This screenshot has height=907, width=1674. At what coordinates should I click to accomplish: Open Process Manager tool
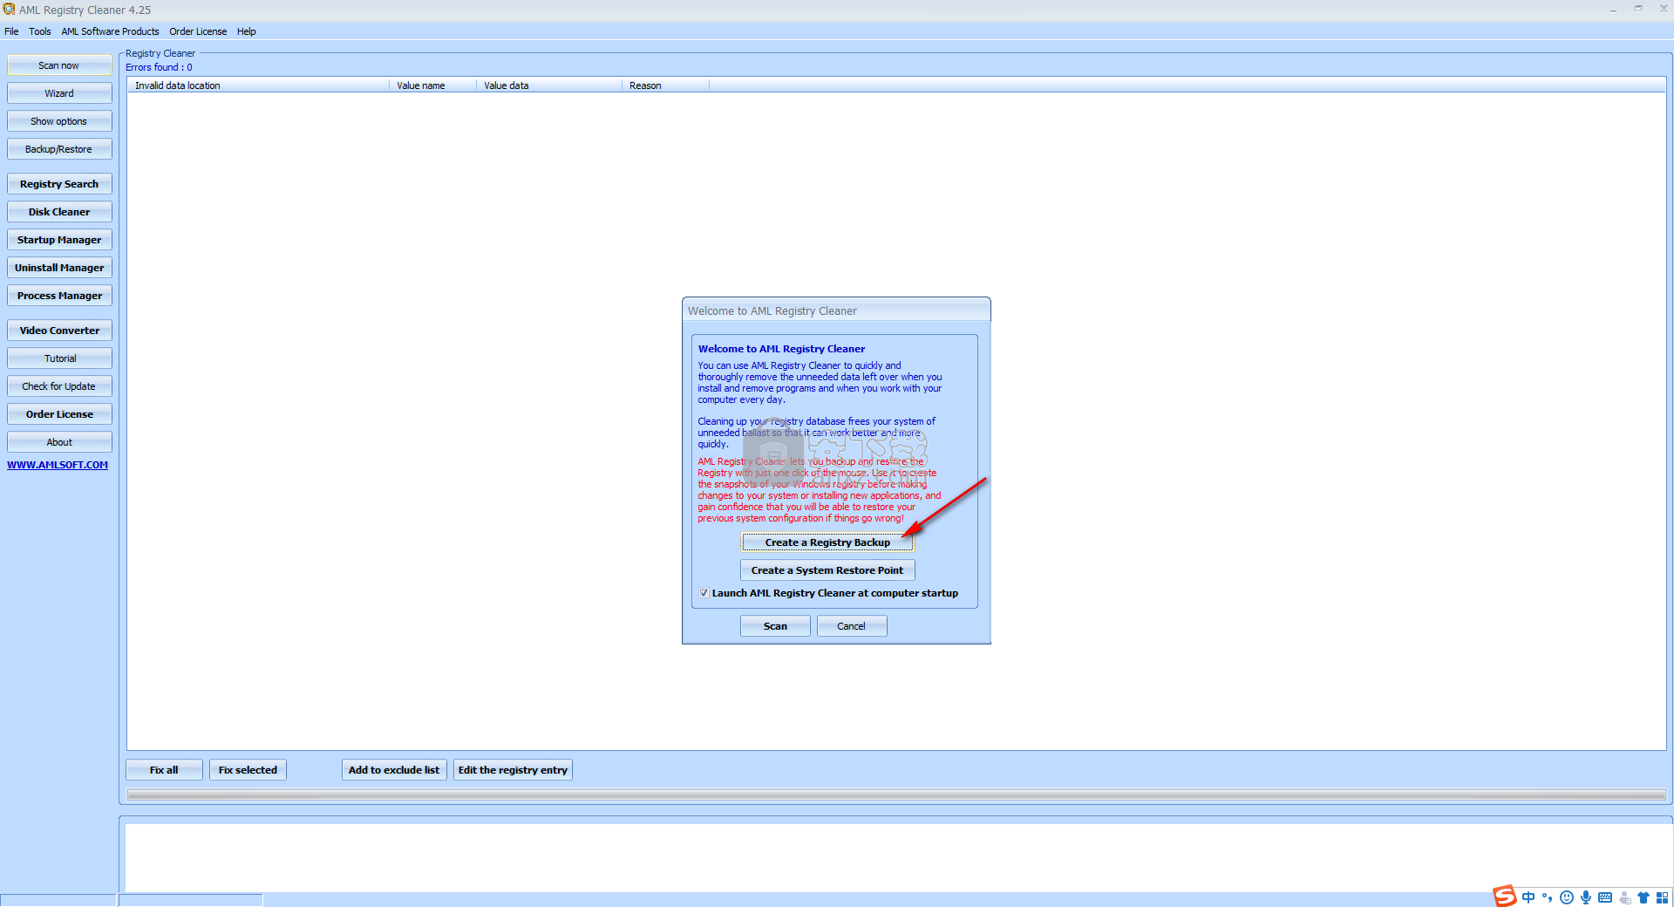tap(59, 296)
